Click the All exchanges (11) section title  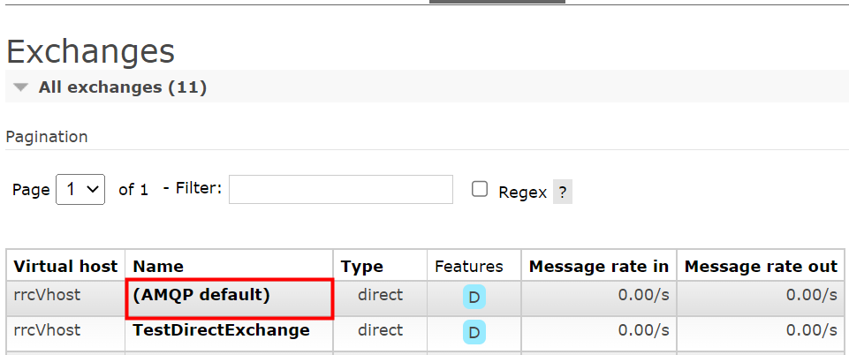click(x=123, y=87)
